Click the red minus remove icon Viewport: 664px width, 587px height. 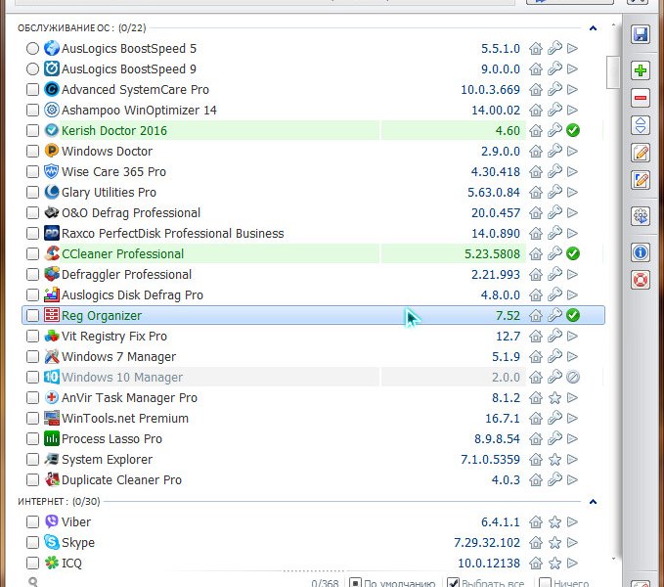641,98
